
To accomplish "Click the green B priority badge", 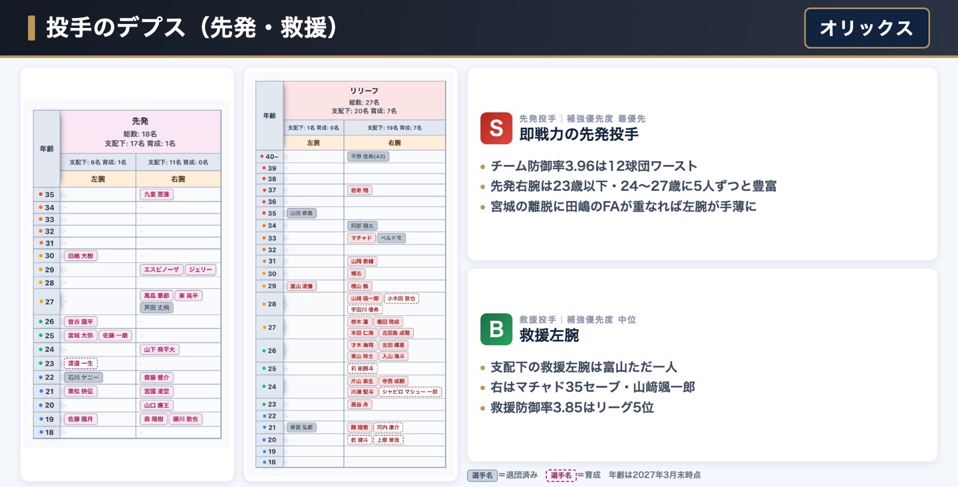I will [x=496, y=329].
